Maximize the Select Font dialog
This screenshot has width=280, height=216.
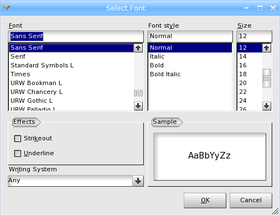pos(260,8)
